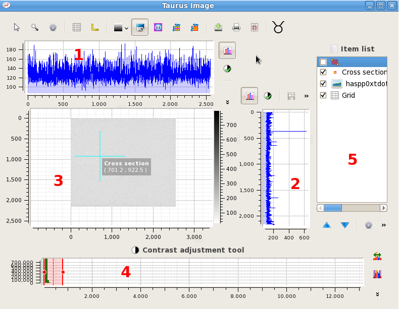The width and height of the screenshot is (399, 309).
Task: Click the greyed save icon above vertical plot
Action: pos(291,96)
